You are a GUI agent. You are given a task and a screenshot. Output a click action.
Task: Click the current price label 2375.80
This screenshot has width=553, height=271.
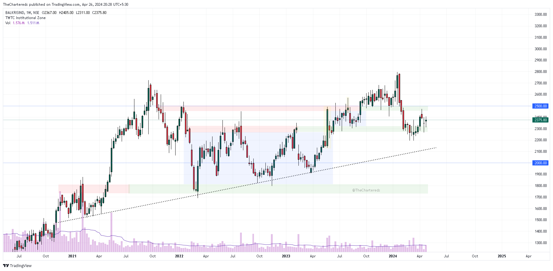click(540, 120)
